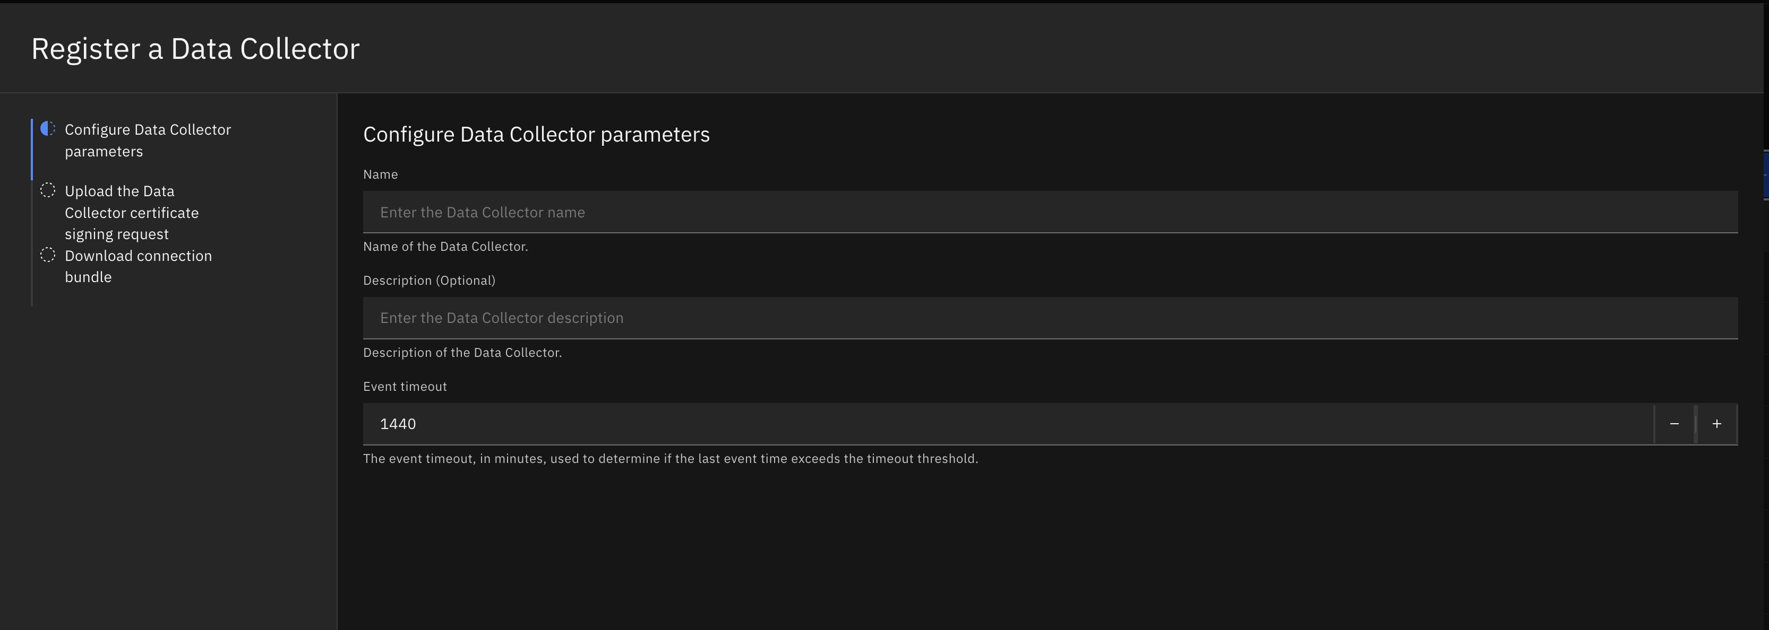Open the Upload Data Collector certificate signing request step
The image size is (1769, 630).
point(132,213)
